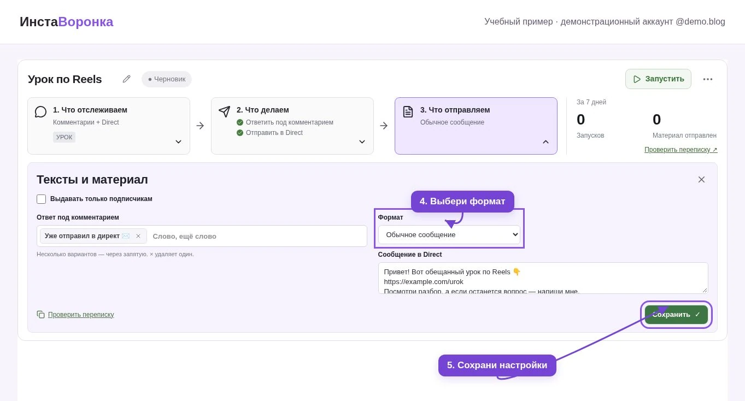Click the 'Отправить в Direct' line
Image resolution: width=745 pixels, height=401 pixels.
point(269,133)
